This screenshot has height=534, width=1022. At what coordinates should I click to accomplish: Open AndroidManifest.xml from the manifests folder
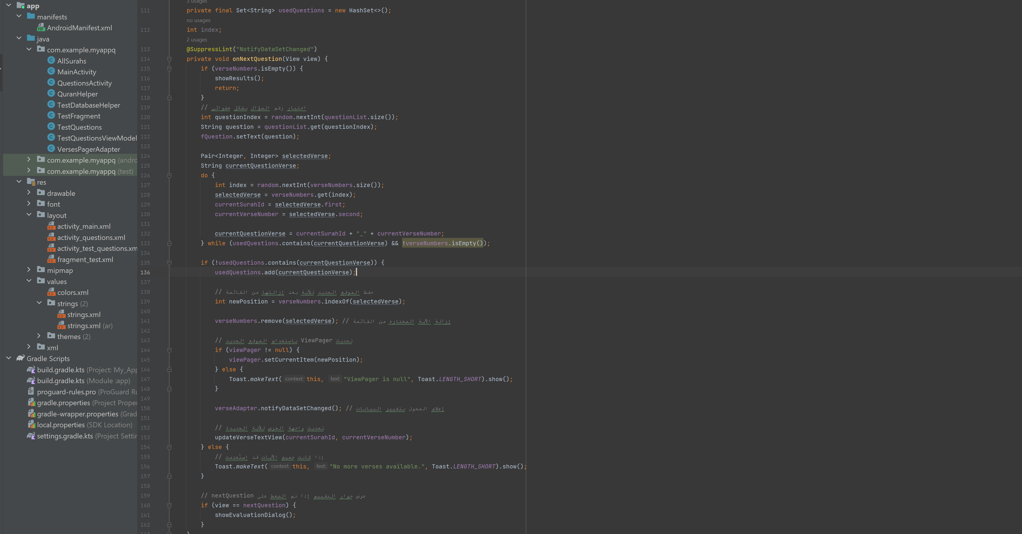(79, 28)
